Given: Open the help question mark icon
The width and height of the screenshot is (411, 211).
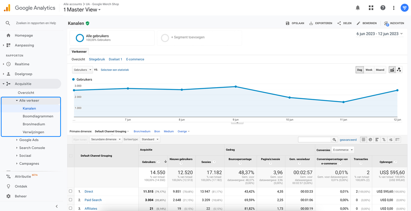Looking at the screenshot, I should point(383,8).
